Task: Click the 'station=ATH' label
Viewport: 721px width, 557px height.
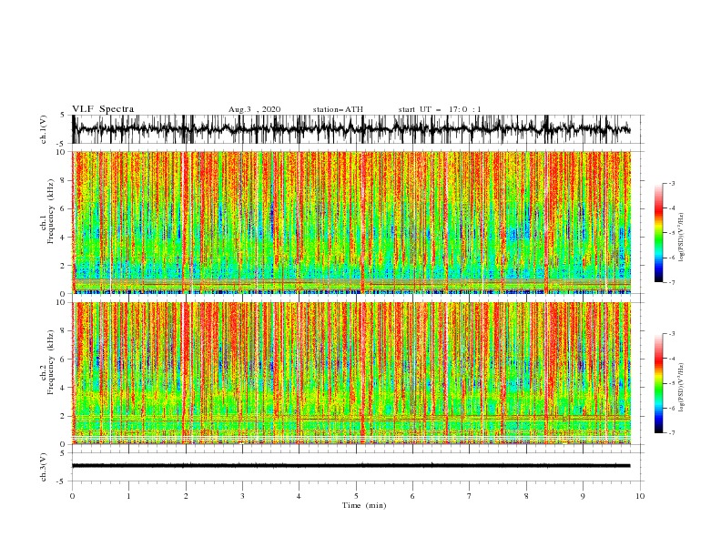Action: pyautogui.click(x=338, y=109)
